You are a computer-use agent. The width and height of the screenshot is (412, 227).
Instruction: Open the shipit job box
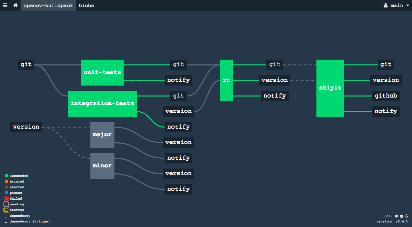pyautogui.click(x=330, y=88)
